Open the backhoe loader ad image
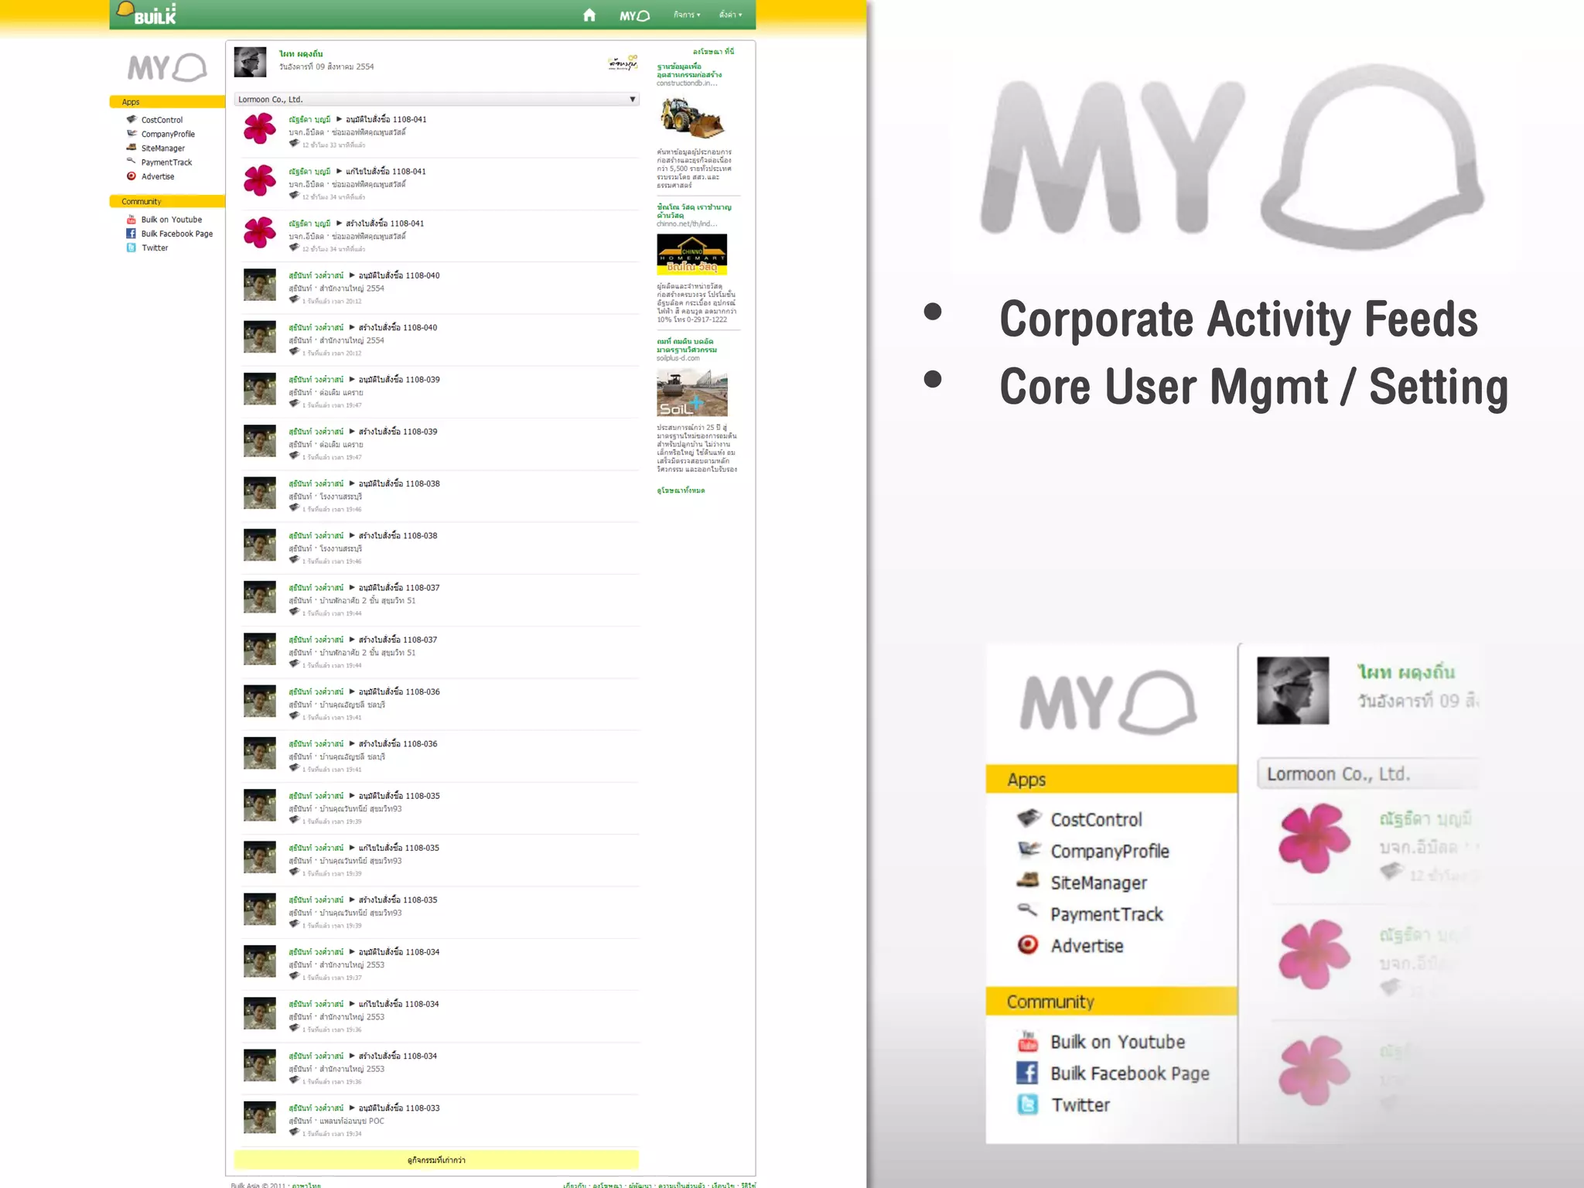This screenshot has width=1584, height=1188. point(691,118)
